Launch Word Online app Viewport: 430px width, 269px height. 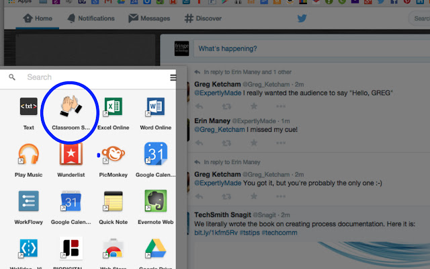155,106
